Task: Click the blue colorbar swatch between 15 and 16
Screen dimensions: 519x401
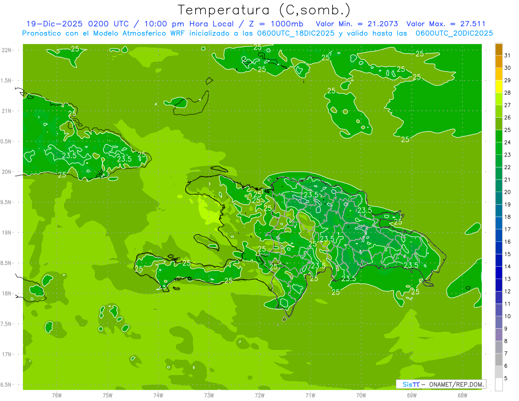Action: click(x=499, y=248)
